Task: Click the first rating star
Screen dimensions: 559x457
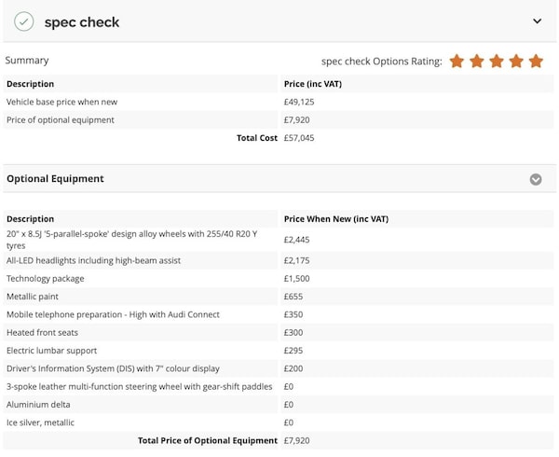Action: (457, 62)
